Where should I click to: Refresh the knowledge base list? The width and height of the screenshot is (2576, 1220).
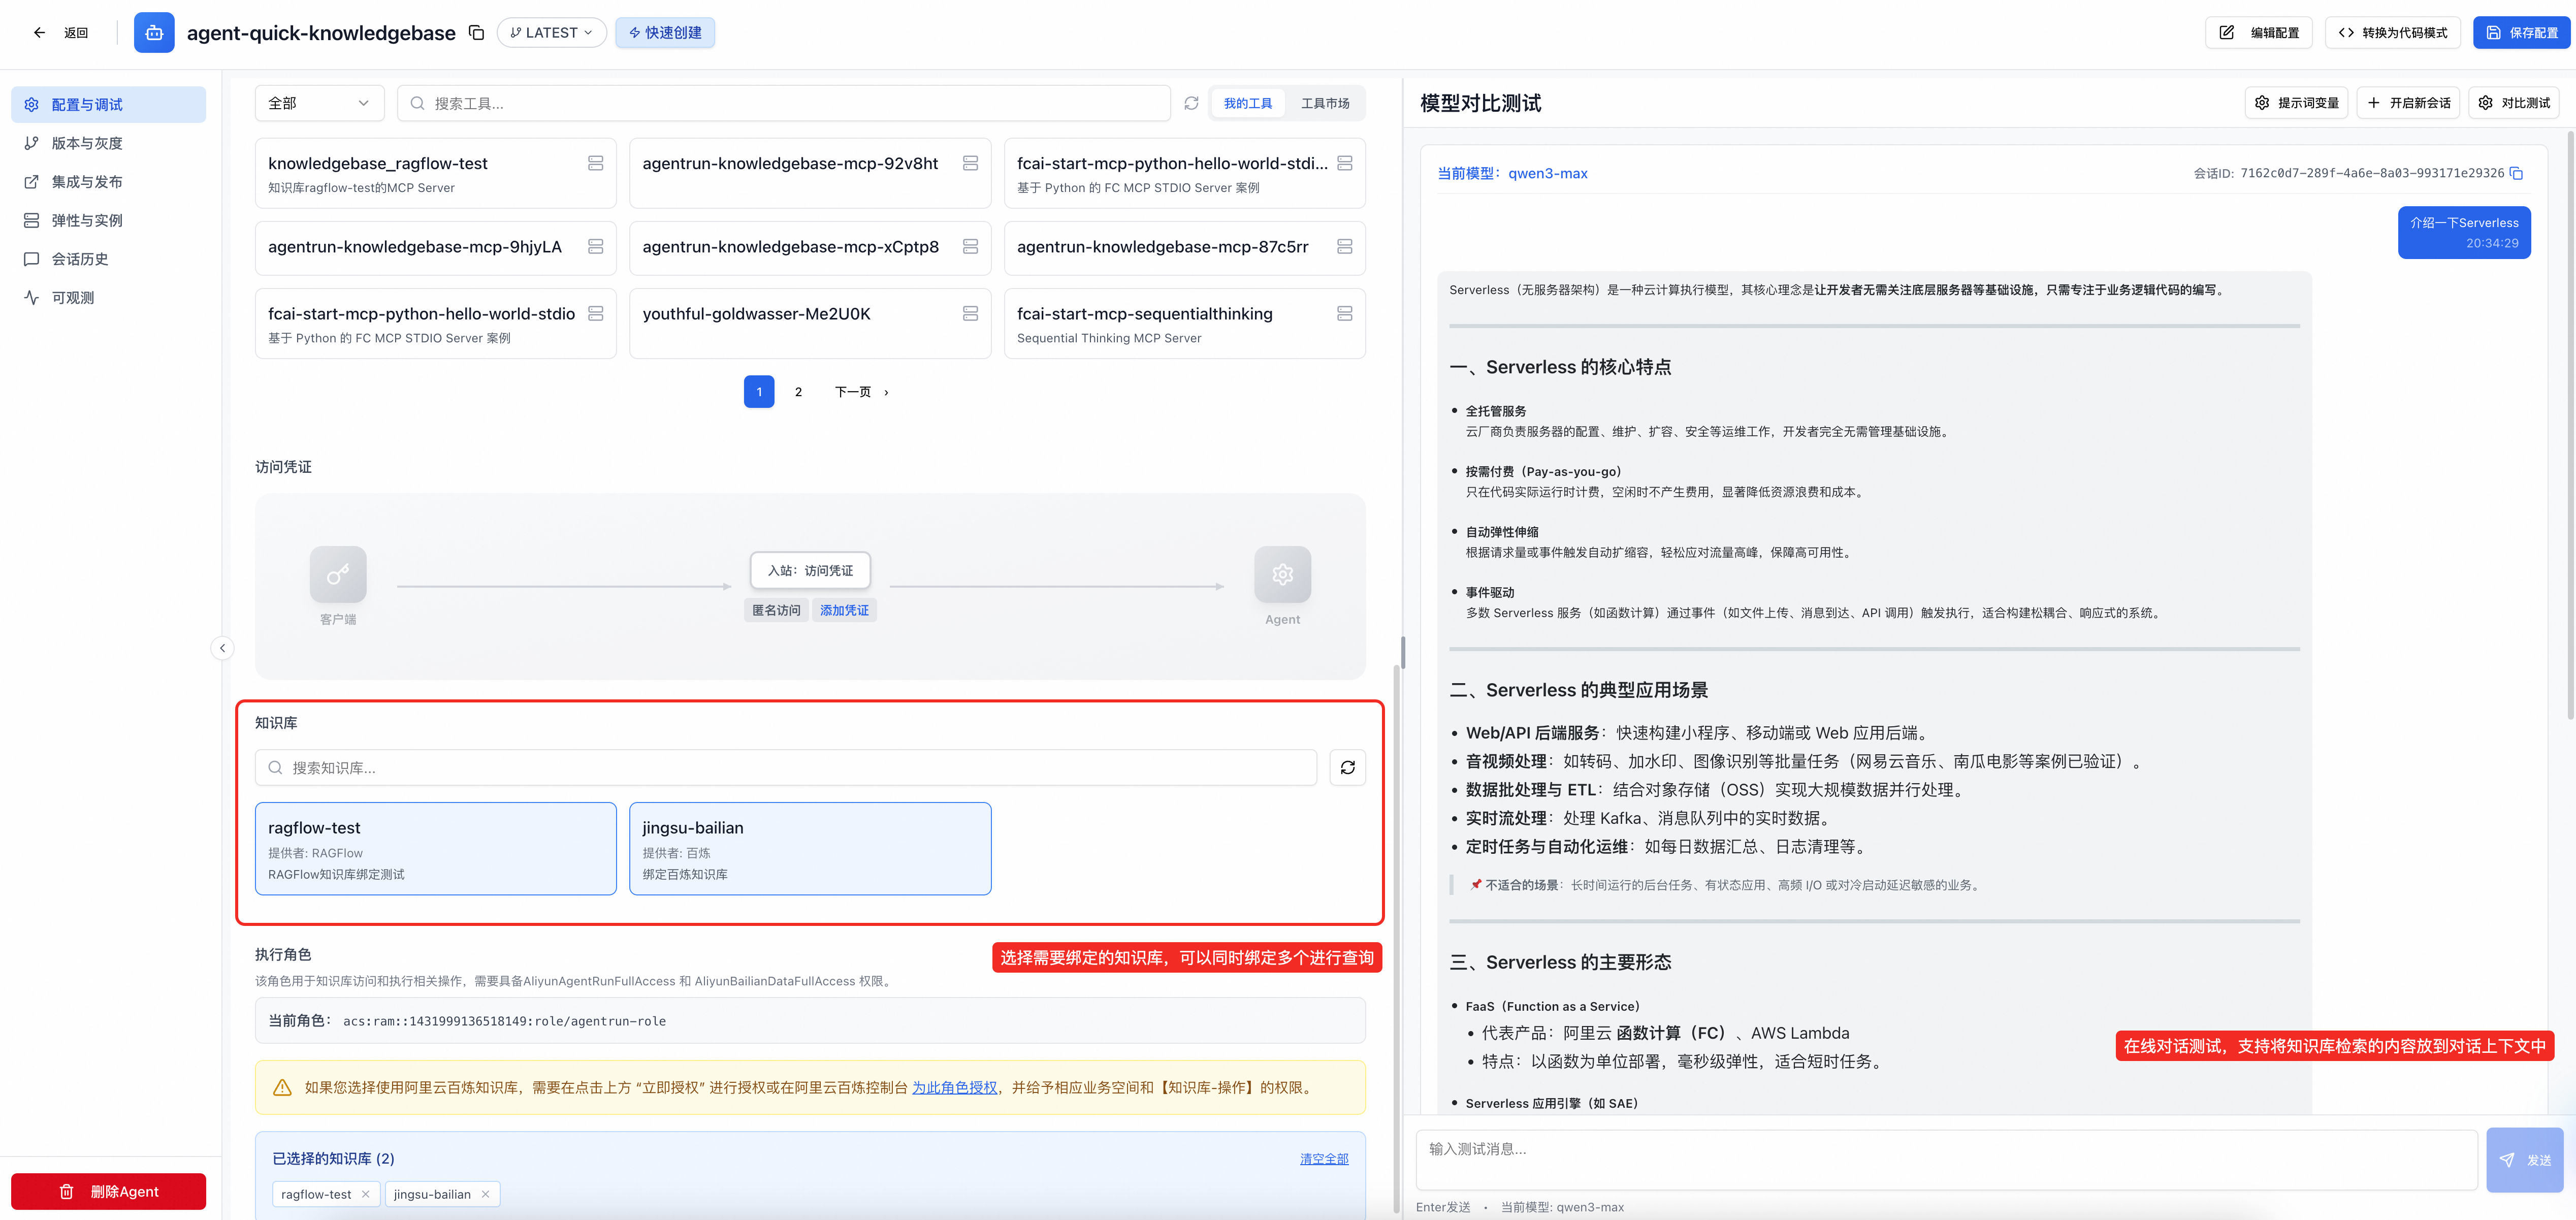pyautogui.click(x=1347, y=768)
